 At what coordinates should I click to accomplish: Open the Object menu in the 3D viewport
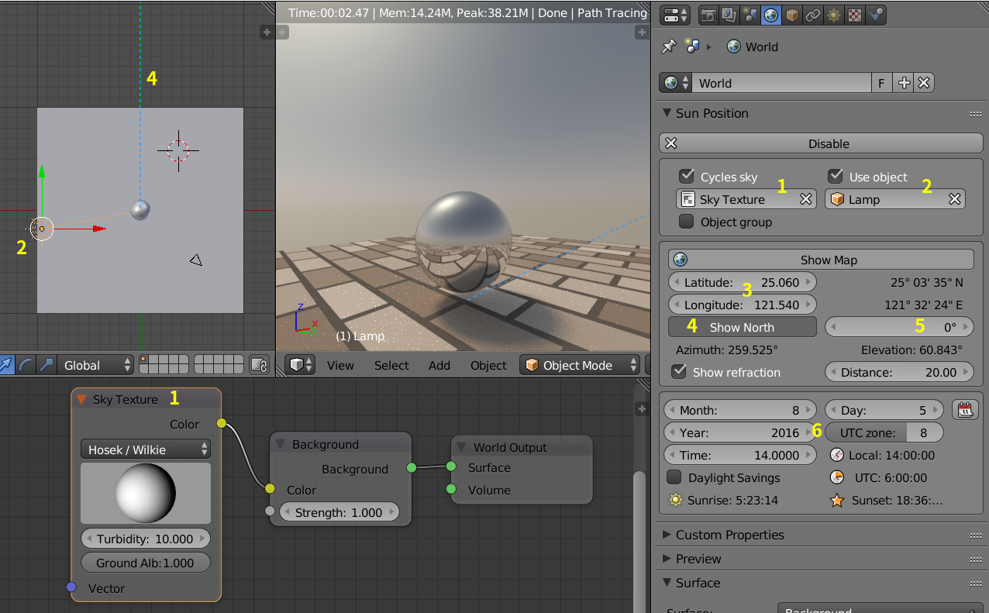coord(488,365)
